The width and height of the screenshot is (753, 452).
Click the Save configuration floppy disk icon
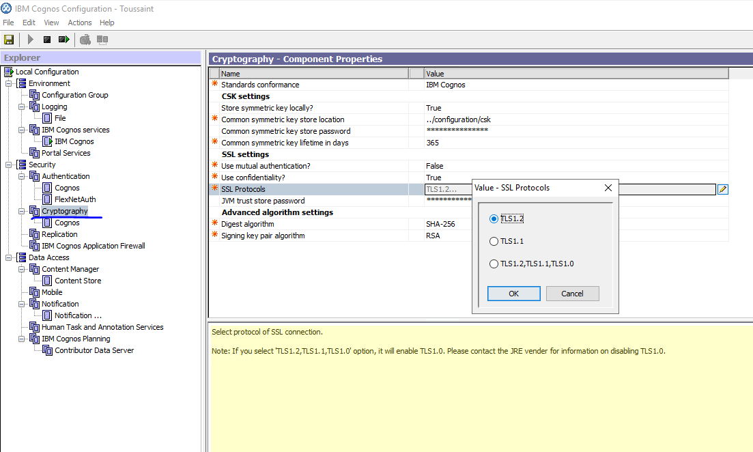(x=9, y=39)
